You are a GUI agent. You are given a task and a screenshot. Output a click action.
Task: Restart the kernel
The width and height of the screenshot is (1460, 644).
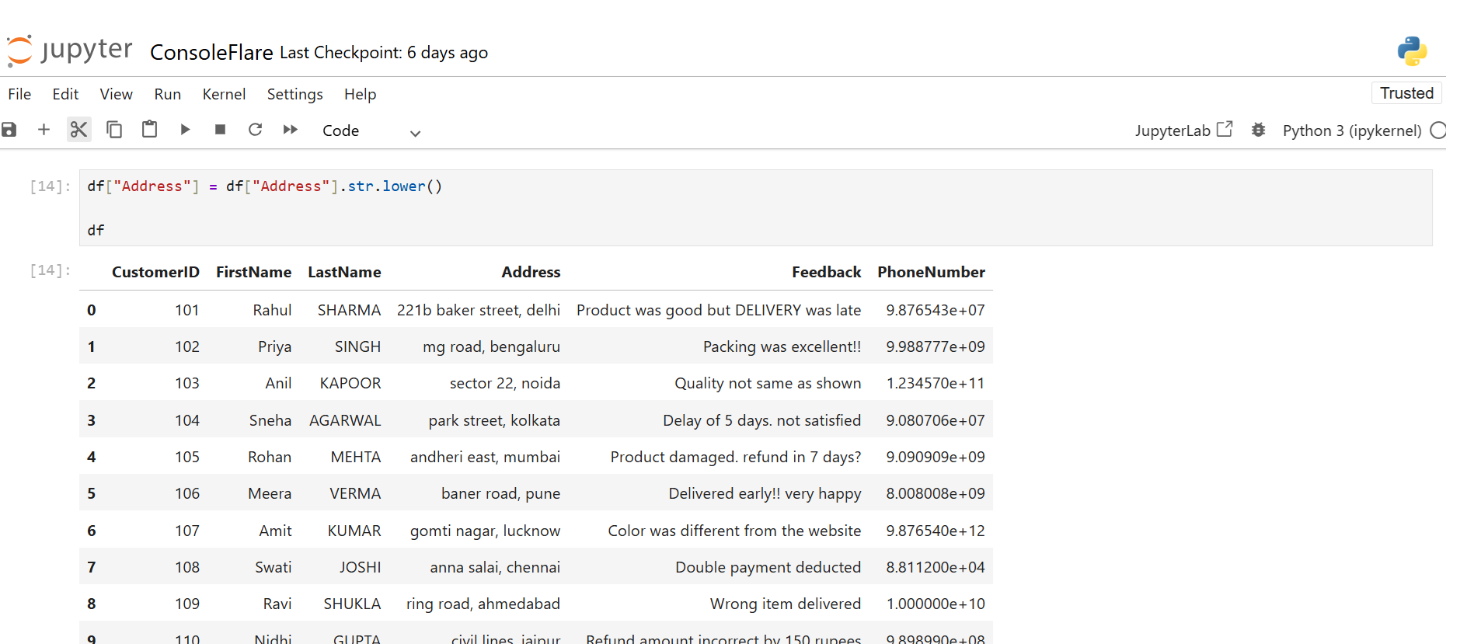[255, 130]
